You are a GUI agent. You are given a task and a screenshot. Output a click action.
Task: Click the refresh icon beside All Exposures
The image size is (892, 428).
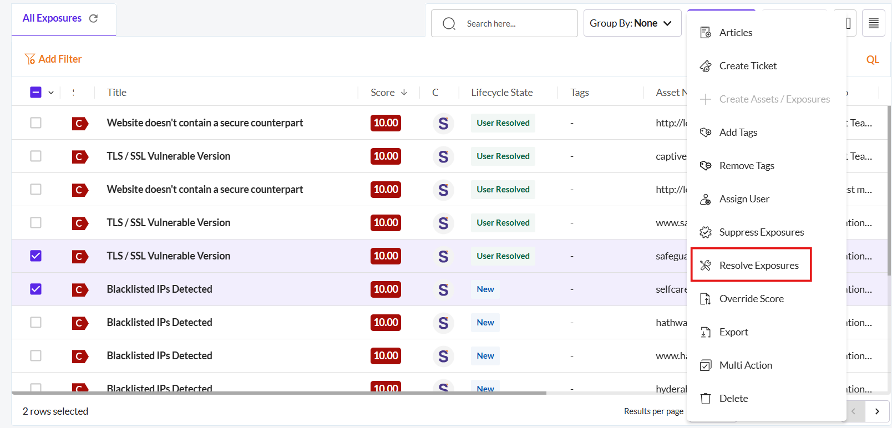point(93,18)
